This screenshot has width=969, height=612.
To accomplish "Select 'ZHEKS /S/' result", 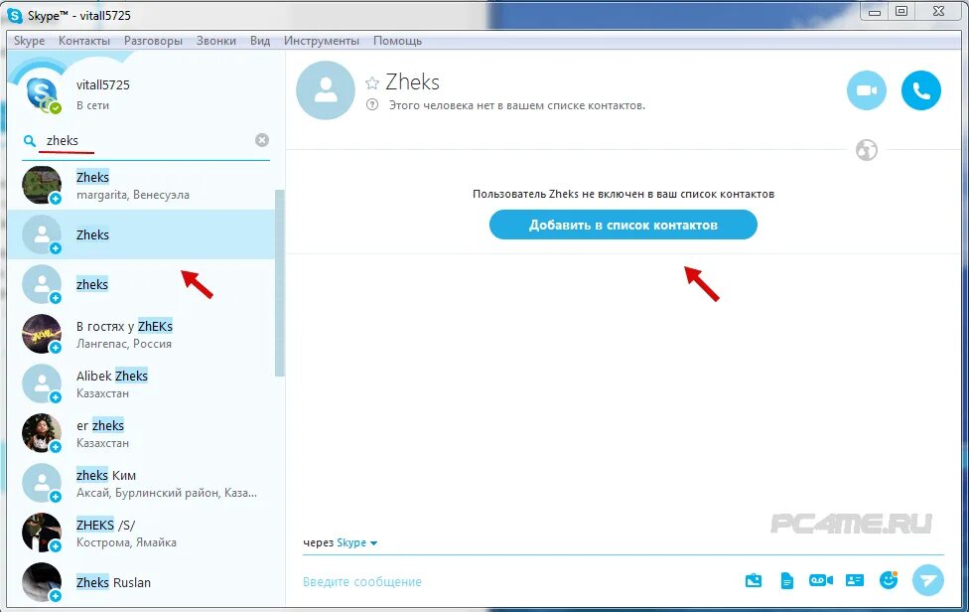I will 141,533.
